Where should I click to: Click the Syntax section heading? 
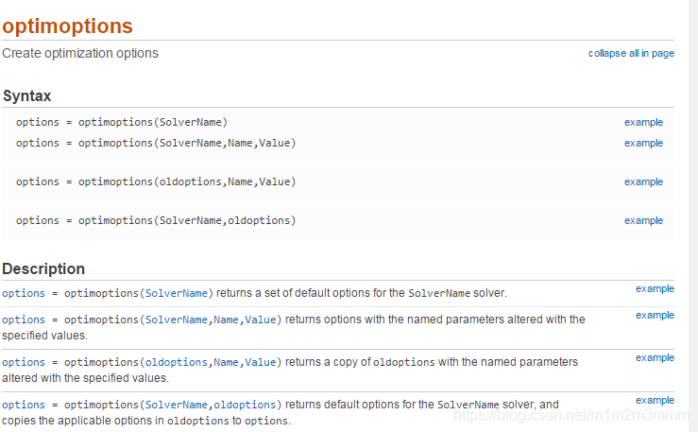(x=26, y=96)
